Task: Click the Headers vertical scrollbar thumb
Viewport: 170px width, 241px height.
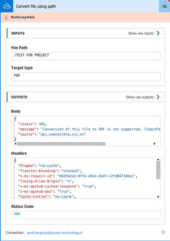Action: click(158, 170)
